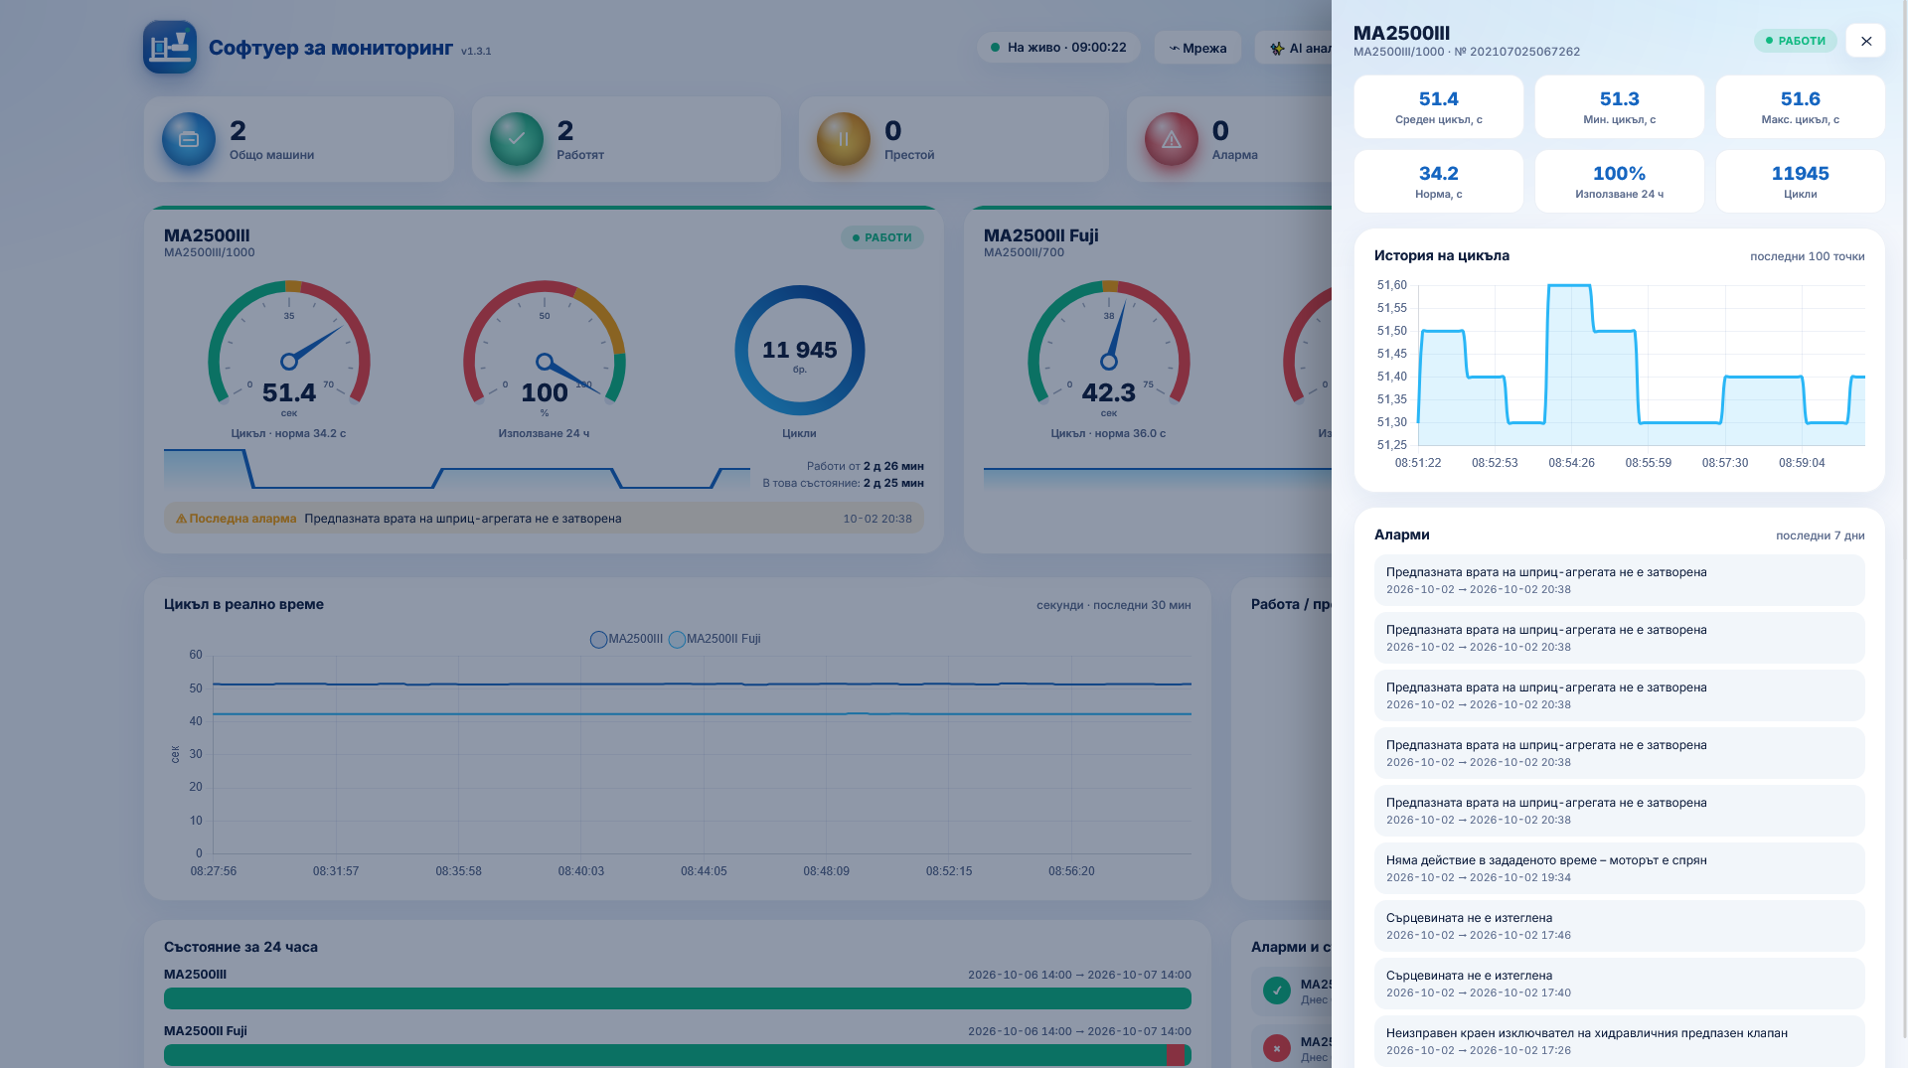Click the MA2500III 24h utilization gauge
The image size is (1908, 1068).
coord(545,348)
